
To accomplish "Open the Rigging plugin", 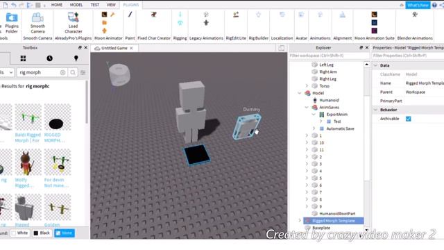I will coord(180,15).
